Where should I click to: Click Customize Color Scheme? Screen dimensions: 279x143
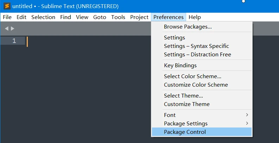196,85
